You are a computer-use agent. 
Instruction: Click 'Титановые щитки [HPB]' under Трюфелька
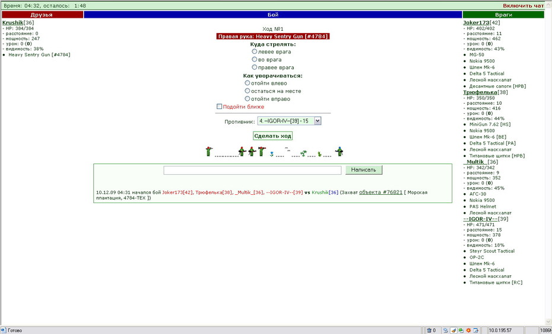497,156
